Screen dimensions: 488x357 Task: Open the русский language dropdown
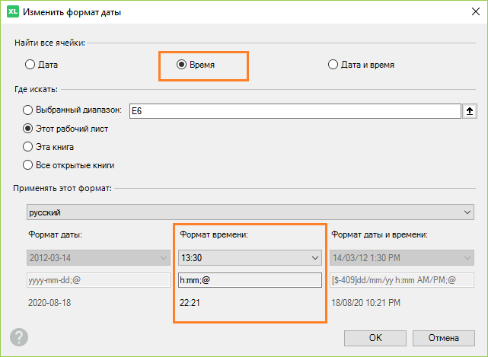pyautogui.click(x=249, y=211)
